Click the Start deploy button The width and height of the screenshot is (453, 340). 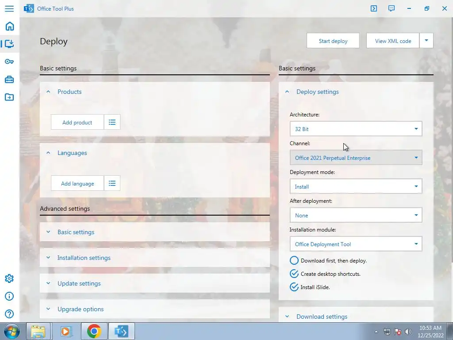[333, 41]
